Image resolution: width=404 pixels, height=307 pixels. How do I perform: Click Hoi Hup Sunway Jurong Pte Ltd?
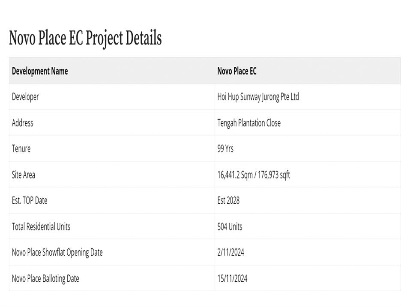tap(258, 97)
